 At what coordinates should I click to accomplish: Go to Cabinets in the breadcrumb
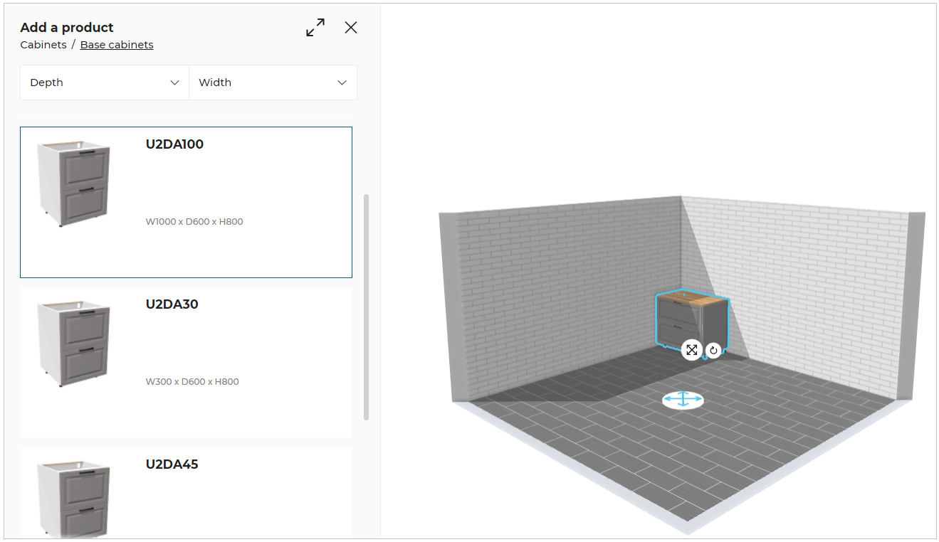point(43,45)
